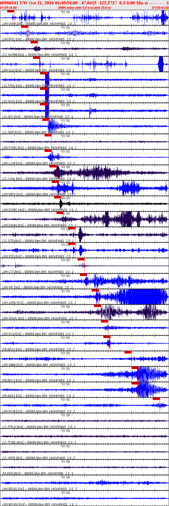This screenshot has width=169, height=506.
Task: Click the red pick marker on RVC trace
Action: pyautogui.click(x=24, y=27)
